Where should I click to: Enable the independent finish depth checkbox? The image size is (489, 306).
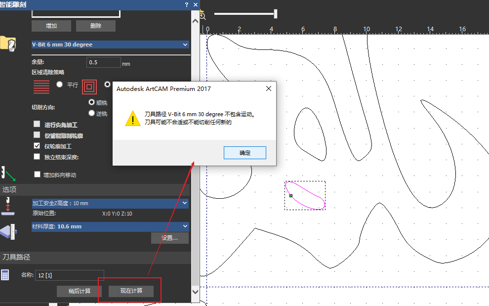(x=37, y=156)
